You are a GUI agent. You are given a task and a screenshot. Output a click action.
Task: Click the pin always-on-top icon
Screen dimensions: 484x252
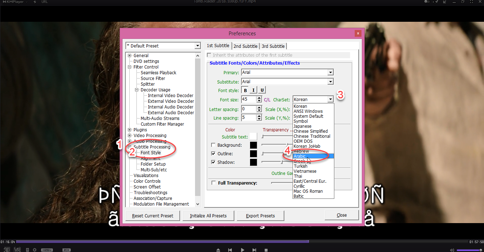(x=436, y=2)
